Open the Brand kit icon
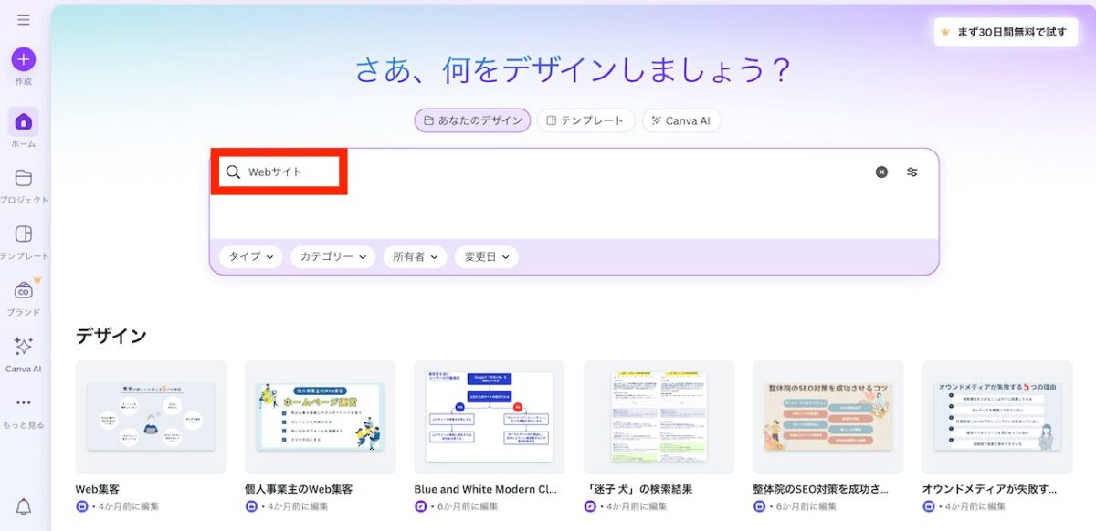The width and height of the screenshot is (1096, 531). [x=24, y=290]
